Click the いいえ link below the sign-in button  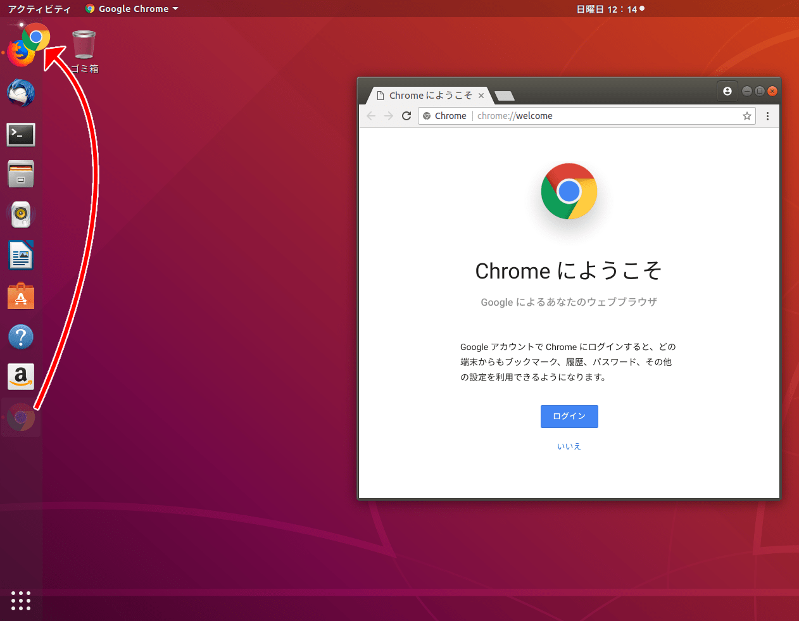point(569,446)
